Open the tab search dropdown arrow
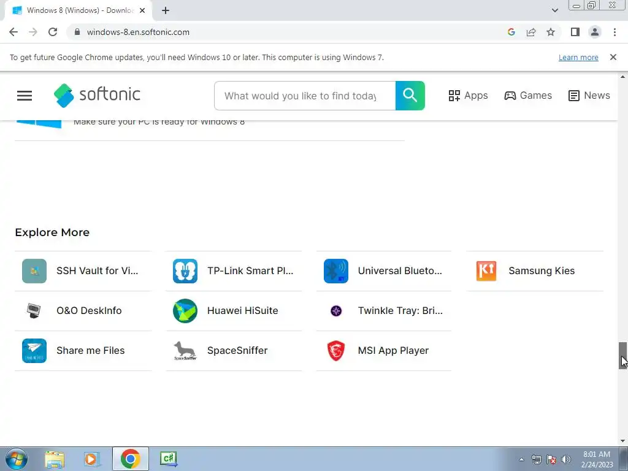 (554, 10)
